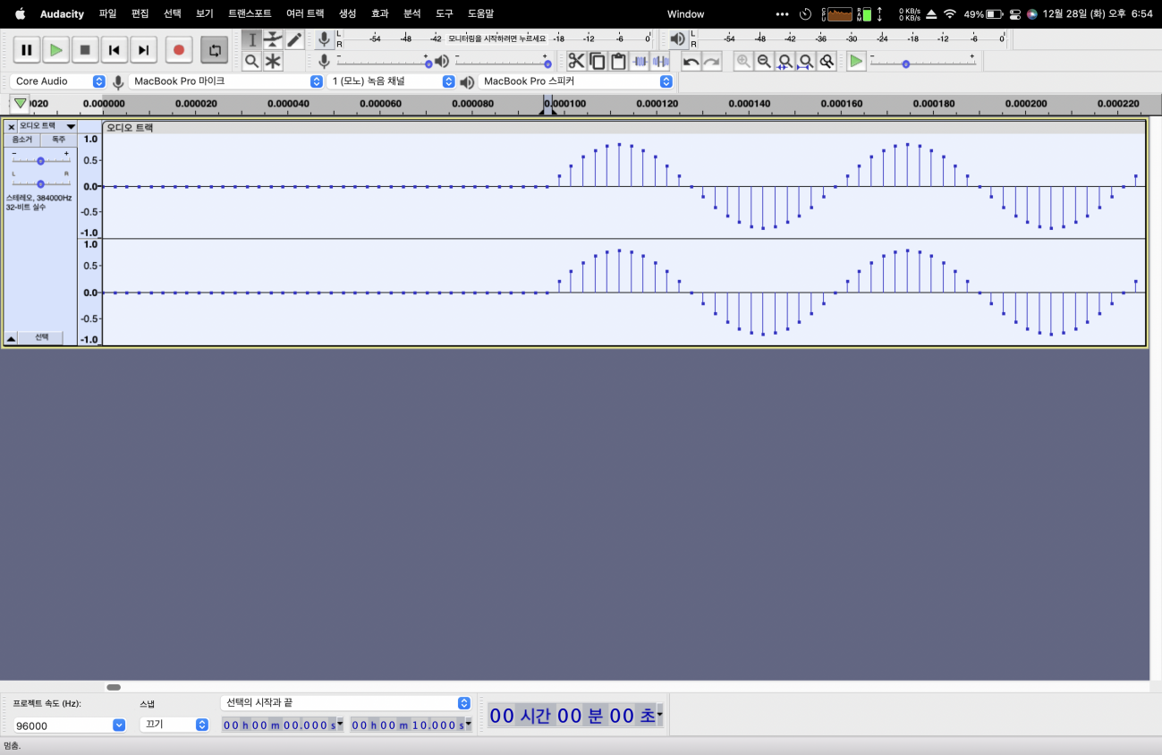Click the playback volume slider
Screen dimensions: 1162x755
(503, 61)
